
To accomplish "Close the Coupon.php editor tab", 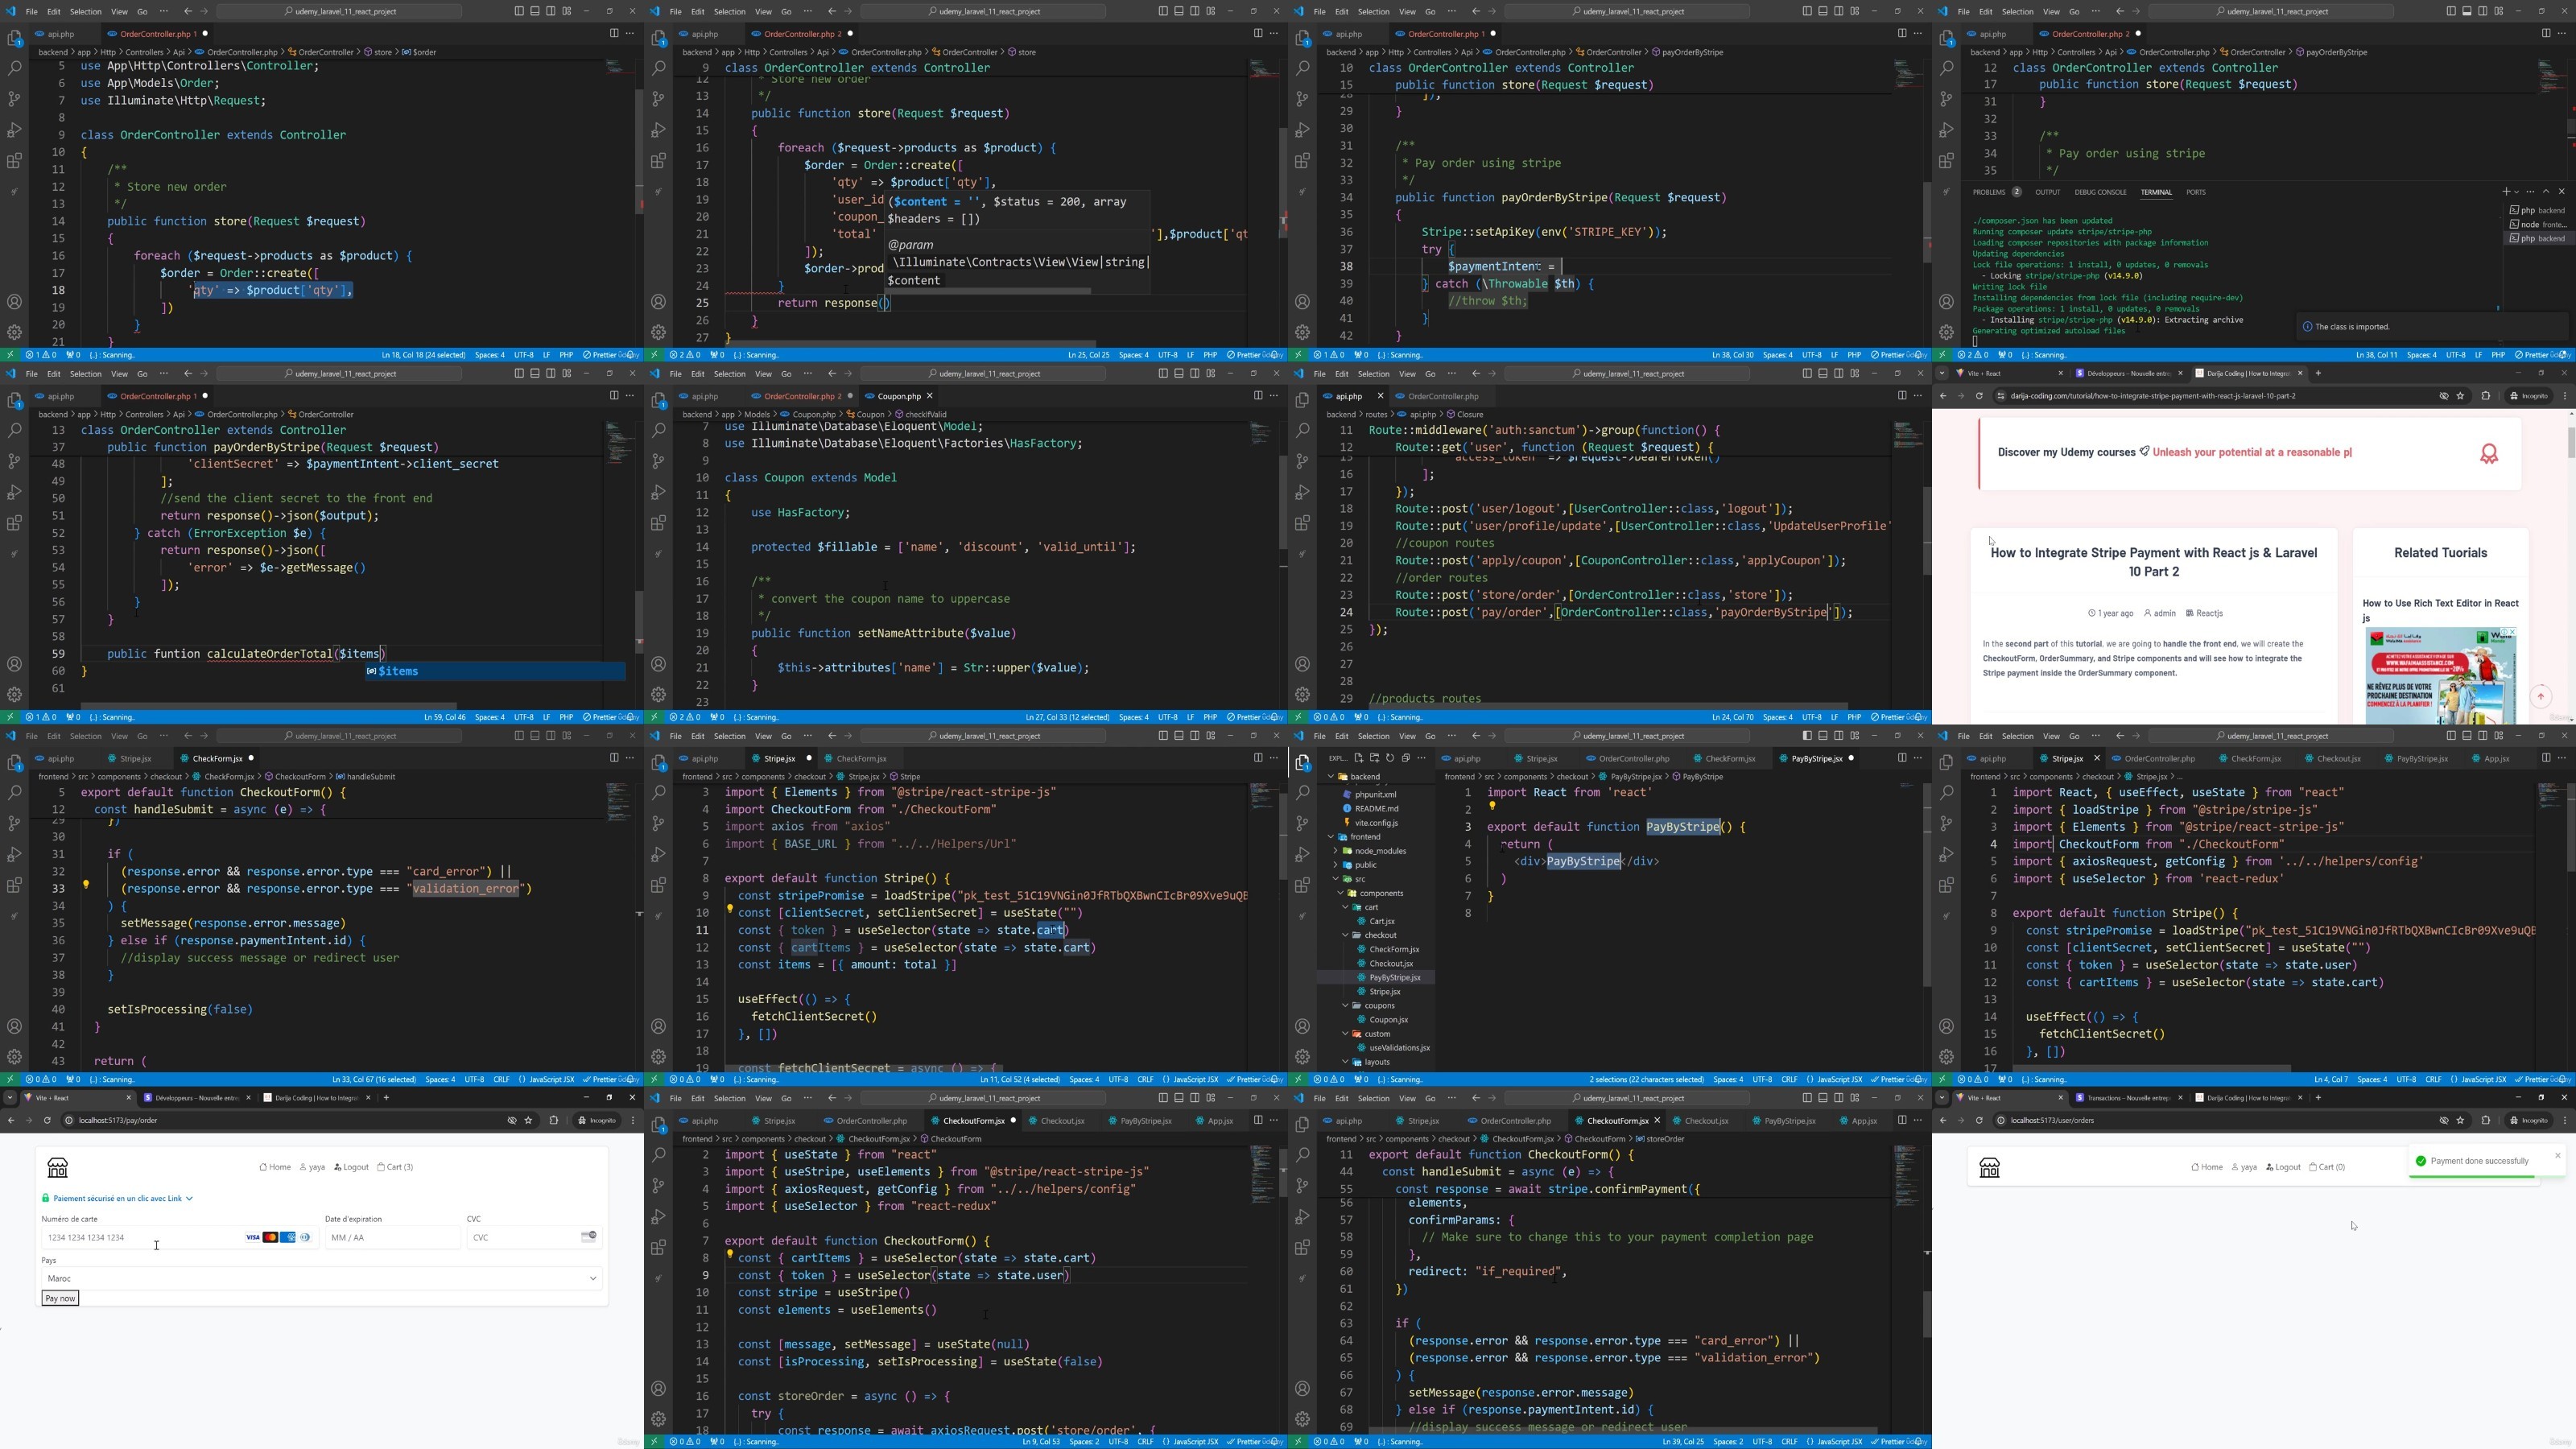I will [x=929, y=396].
